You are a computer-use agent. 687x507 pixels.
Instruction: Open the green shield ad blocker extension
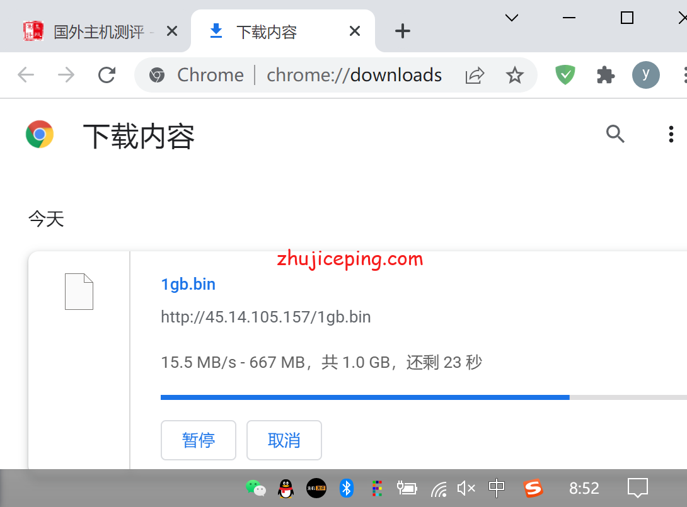point(565,76)
